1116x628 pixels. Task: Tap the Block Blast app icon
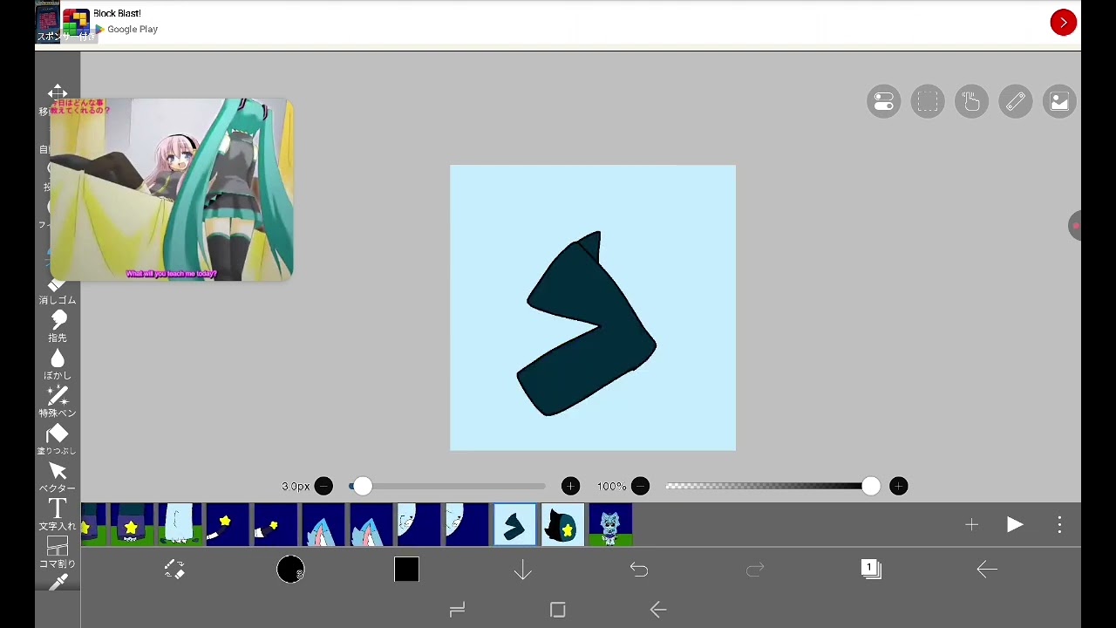[x=76, y=22]
